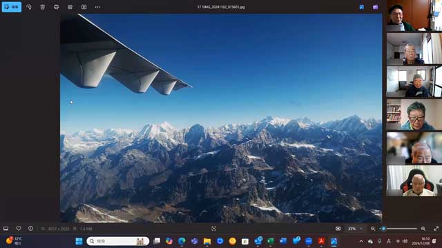Launch Copilot from the taskbar
The height and width of the screenshot is (248, 442).
169,241
